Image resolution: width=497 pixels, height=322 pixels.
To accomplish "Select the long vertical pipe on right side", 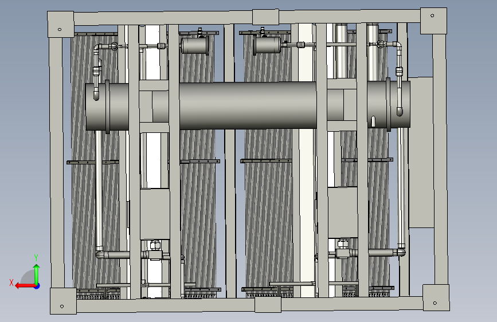I will point(401,187).
